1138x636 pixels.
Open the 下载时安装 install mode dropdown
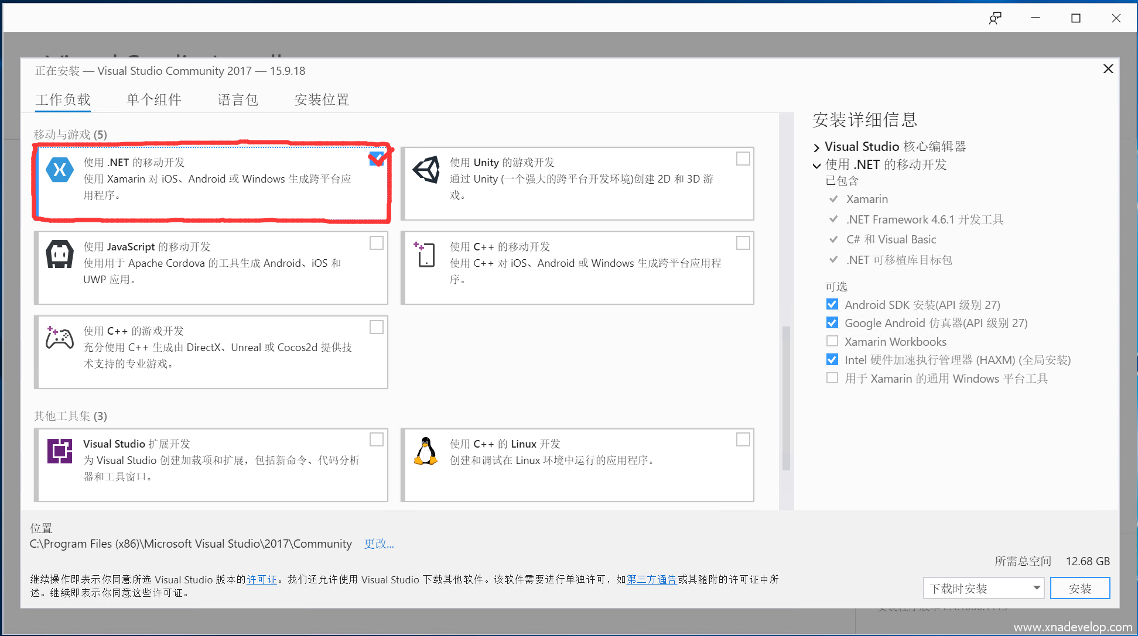pos(985,588)
